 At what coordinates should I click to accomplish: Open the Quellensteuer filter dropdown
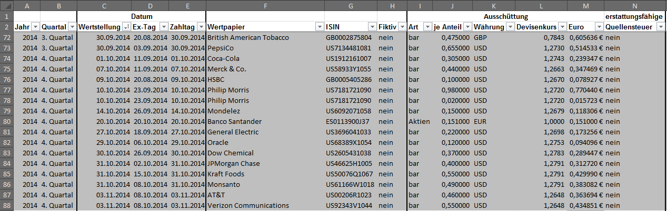click(661, 27)
